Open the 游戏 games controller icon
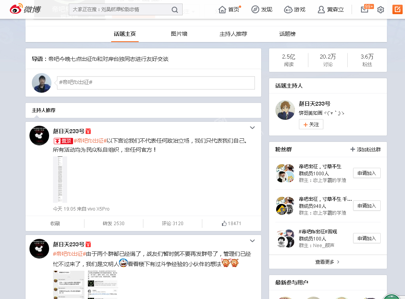 point(288,10)
